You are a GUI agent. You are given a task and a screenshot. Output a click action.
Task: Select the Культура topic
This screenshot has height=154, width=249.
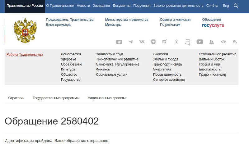[68, 70]
